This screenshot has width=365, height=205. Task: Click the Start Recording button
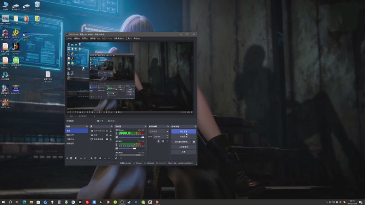point(184,136)
